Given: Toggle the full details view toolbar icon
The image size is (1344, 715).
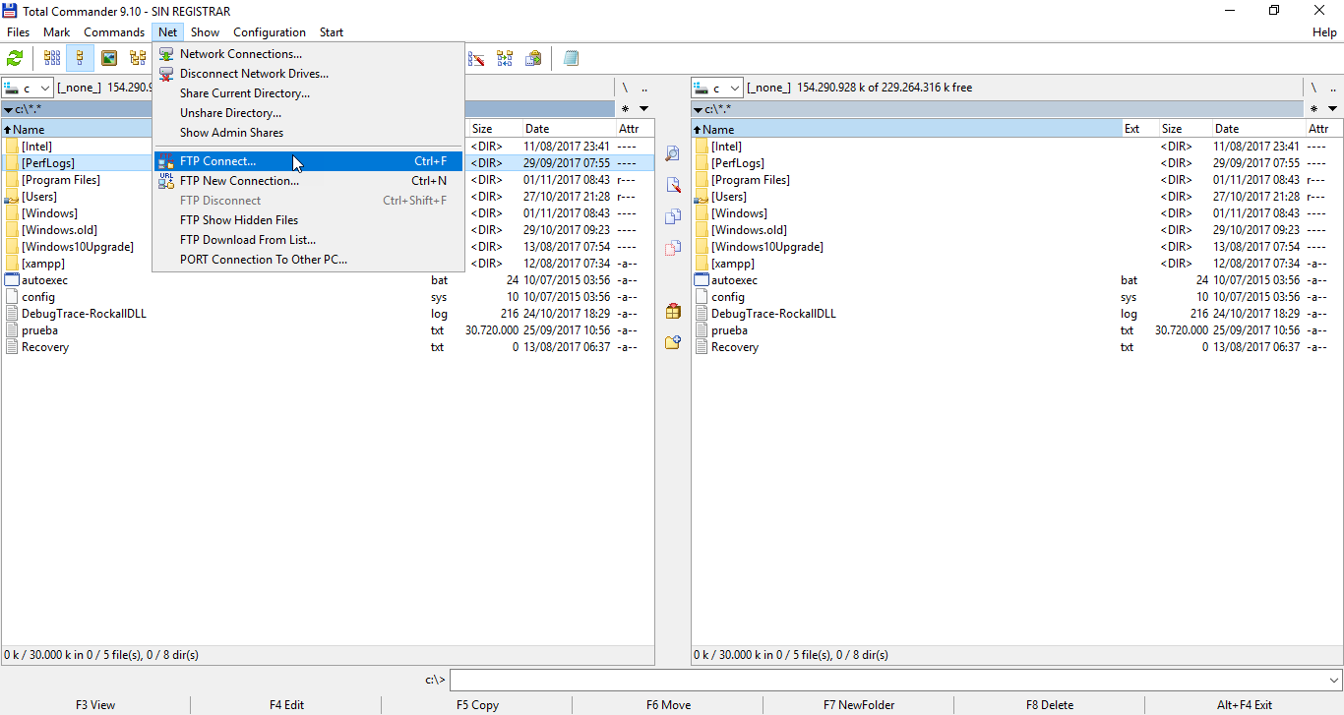Looking at the screenshot, I should [80, 58].
